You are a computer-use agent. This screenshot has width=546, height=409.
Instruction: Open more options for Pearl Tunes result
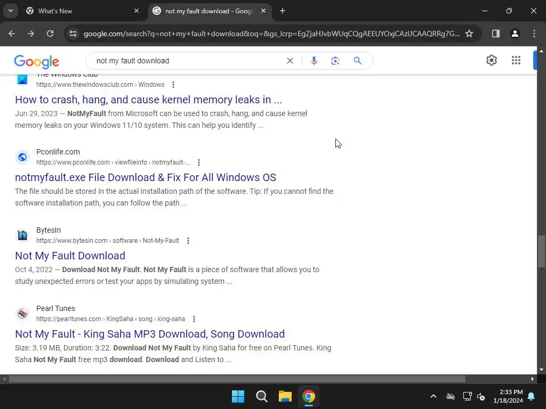(x=194, y=319)
